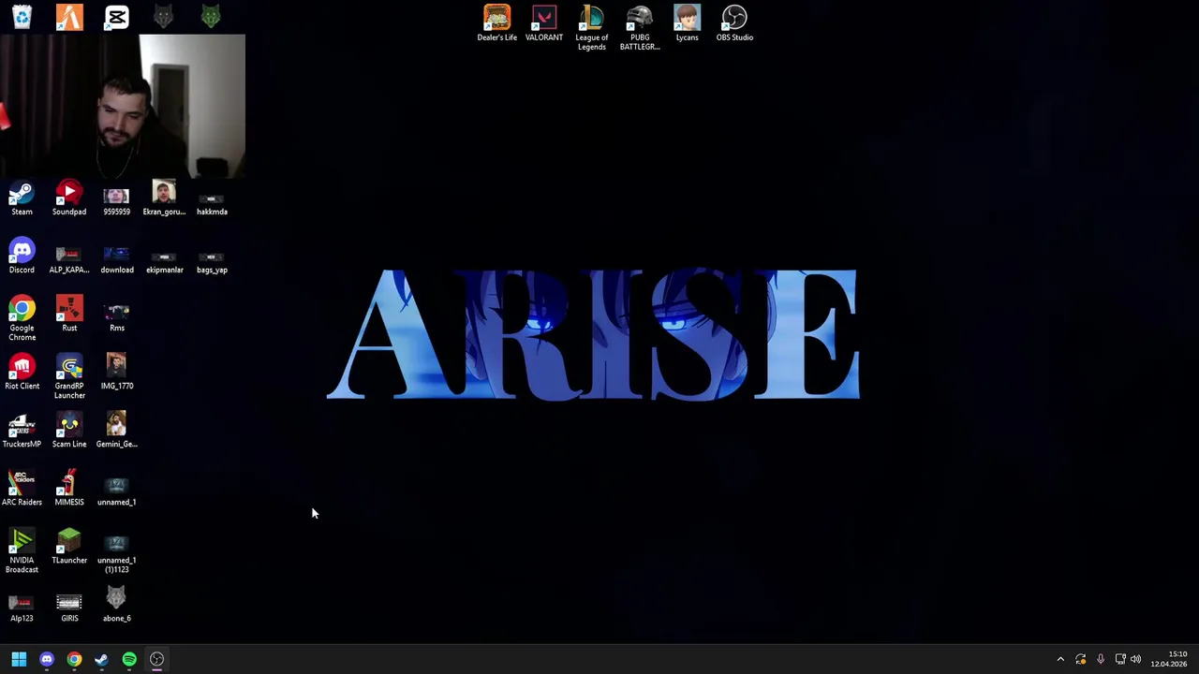Select the unnamed_1 file icon

coord(117,491)
